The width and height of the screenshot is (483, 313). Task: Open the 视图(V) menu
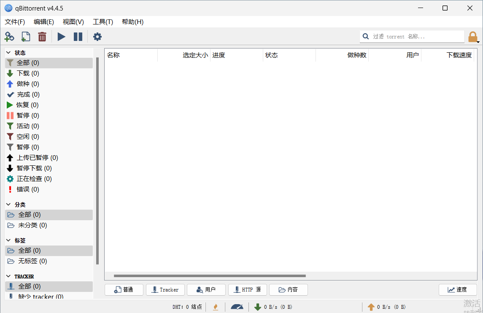pyautogui.click(x=73, y=22)
